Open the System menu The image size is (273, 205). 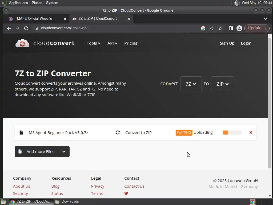click(x=52, y=3)
